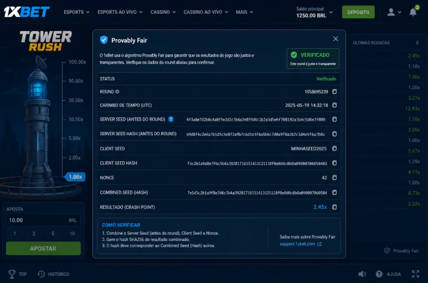
Task: Click the 12.43x round in Últimas Rodadas
Action: point(412,109)
